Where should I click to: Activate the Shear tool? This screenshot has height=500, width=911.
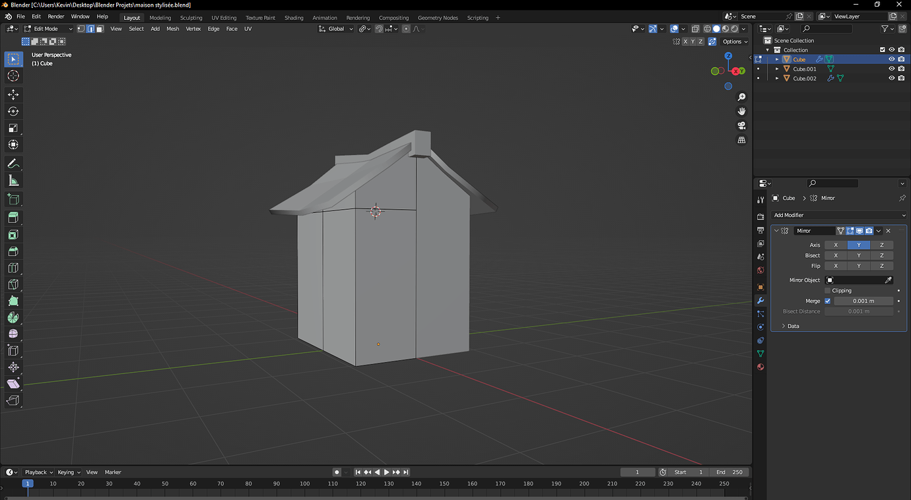13,384
